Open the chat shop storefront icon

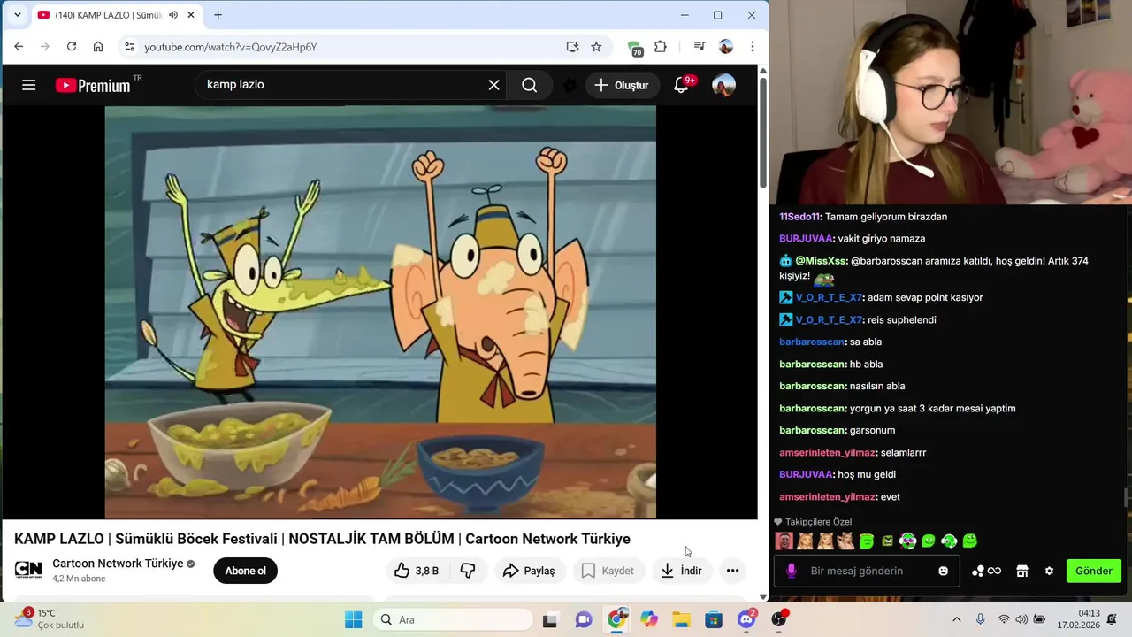[1022, 571]
